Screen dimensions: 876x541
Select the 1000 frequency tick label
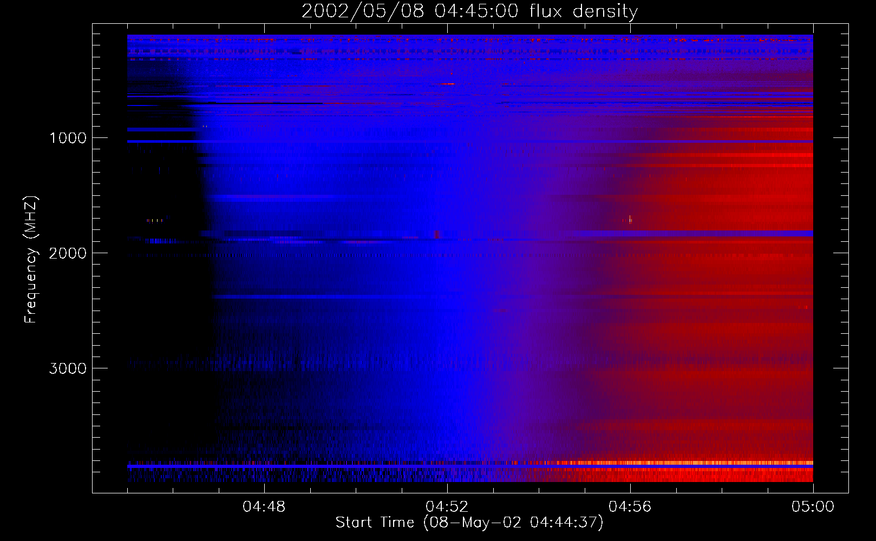[68, 138]
